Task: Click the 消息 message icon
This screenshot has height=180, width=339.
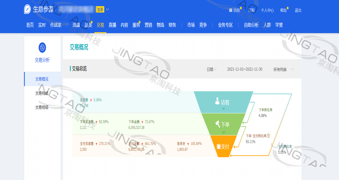Action: coord(231,10)
